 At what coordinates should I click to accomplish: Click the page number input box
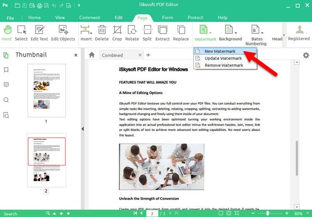click(152, 213)
